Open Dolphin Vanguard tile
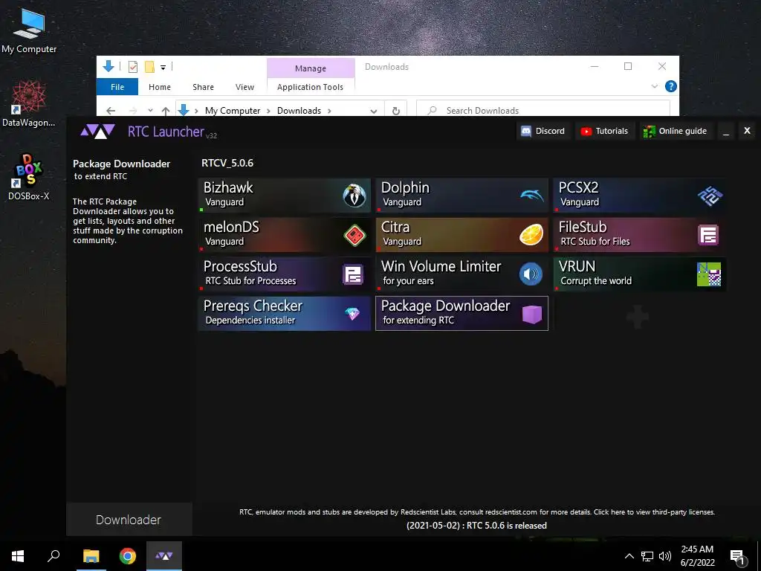 click(462, 196)
